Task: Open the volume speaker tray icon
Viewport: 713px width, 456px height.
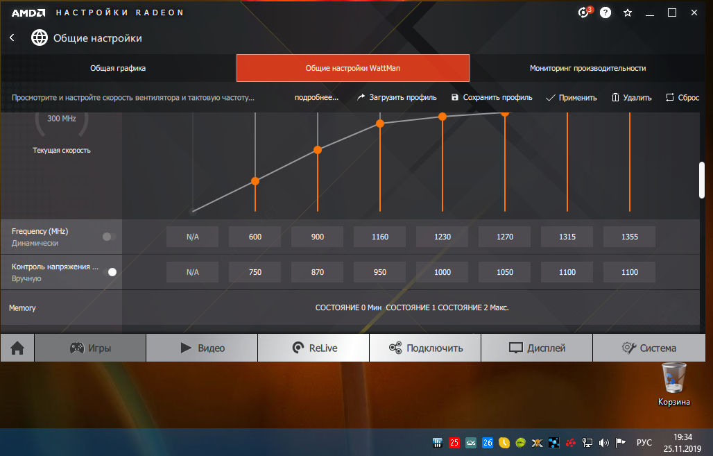Action: [604, 442]
